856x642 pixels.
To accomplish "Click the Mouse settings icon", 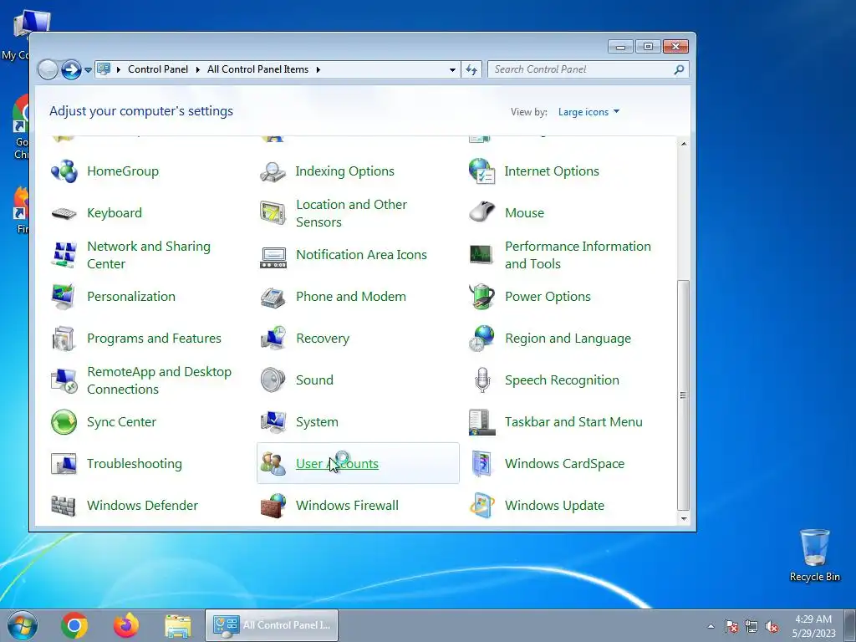I will point(482,213).
